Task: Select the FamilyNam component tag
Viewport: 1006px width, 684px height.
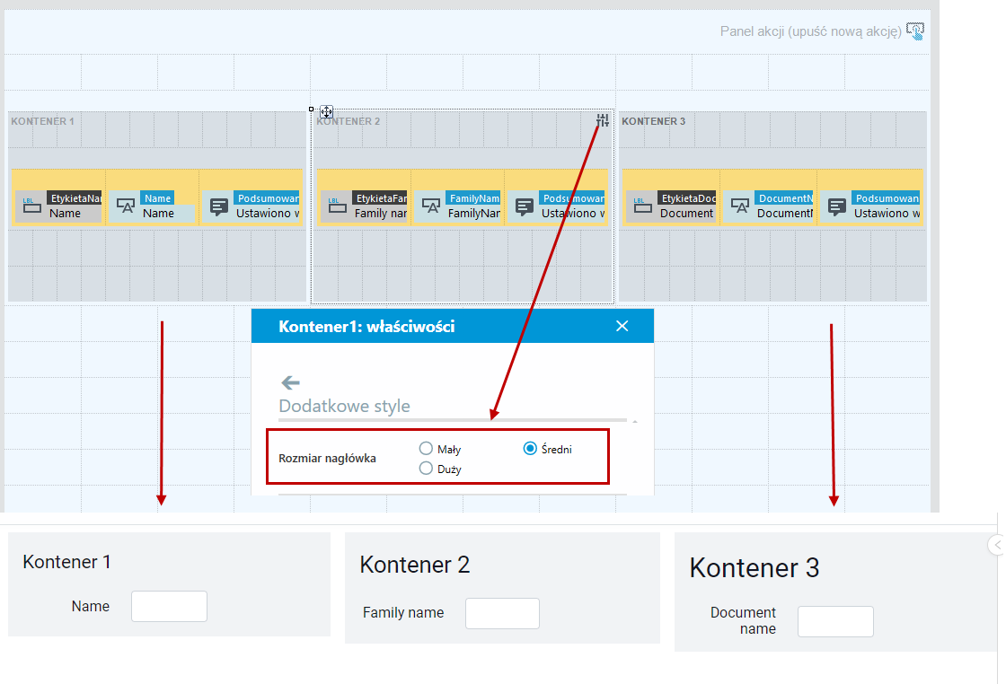Action: click(473, 198)
